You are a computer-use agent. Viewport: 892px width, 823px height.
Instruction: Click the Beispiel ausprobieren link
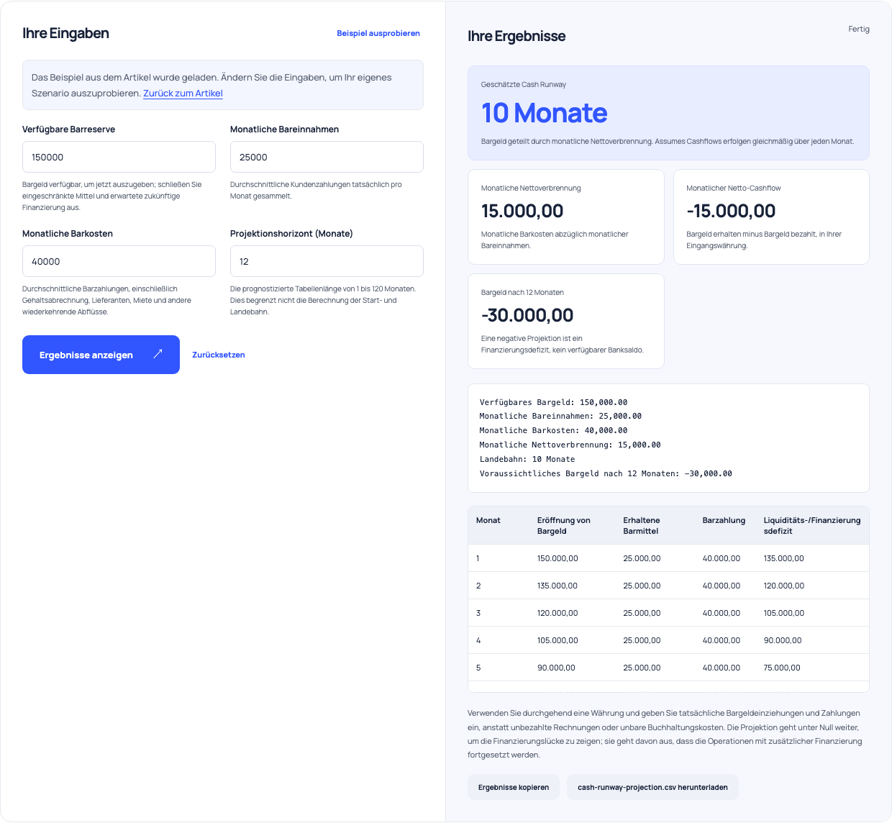(378, 33)
